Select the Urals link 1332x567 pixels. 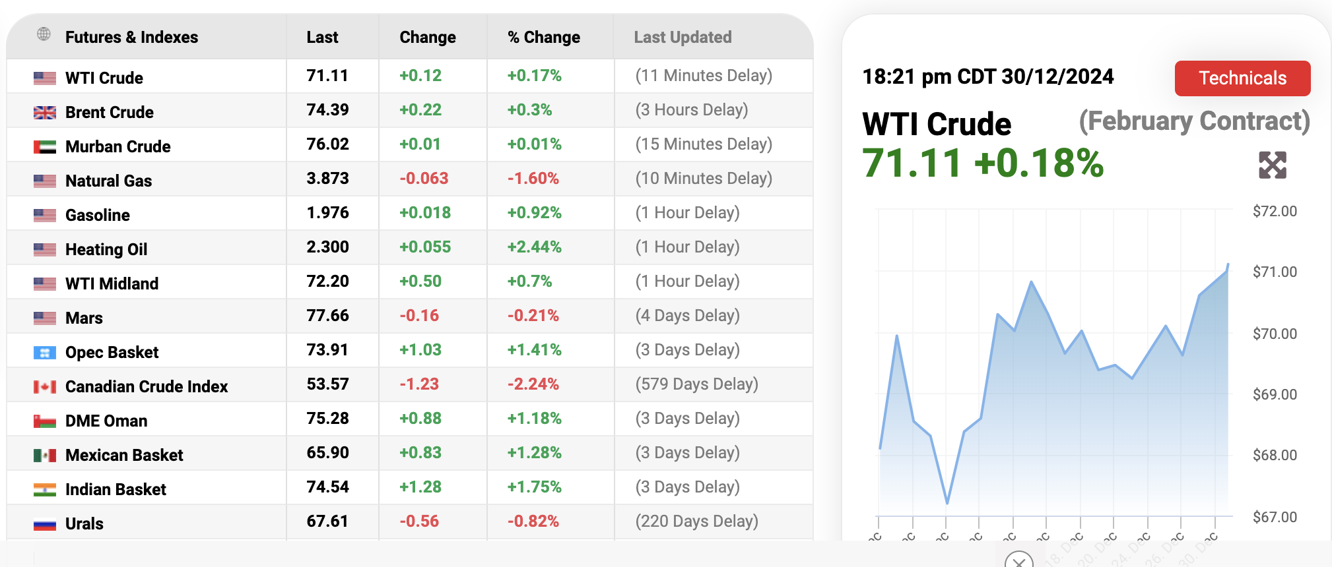[84, 524]
